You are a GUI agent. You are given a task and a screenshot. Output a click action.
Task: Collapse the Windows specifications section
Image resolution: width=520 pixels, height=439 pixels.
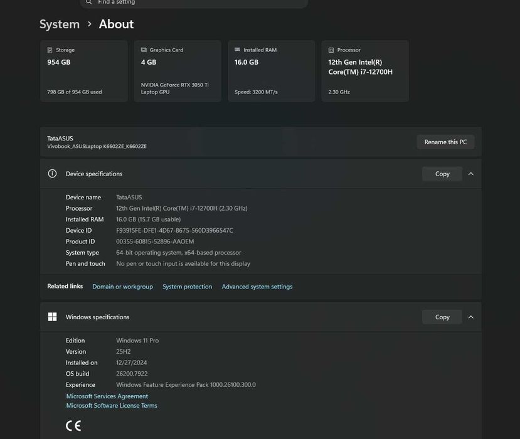tap(471, 317)
